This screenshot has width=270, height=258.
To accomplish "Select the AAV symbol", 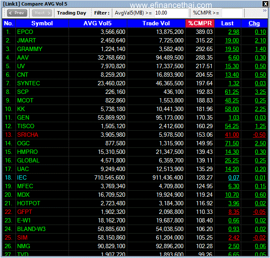I will click(23, 57).
